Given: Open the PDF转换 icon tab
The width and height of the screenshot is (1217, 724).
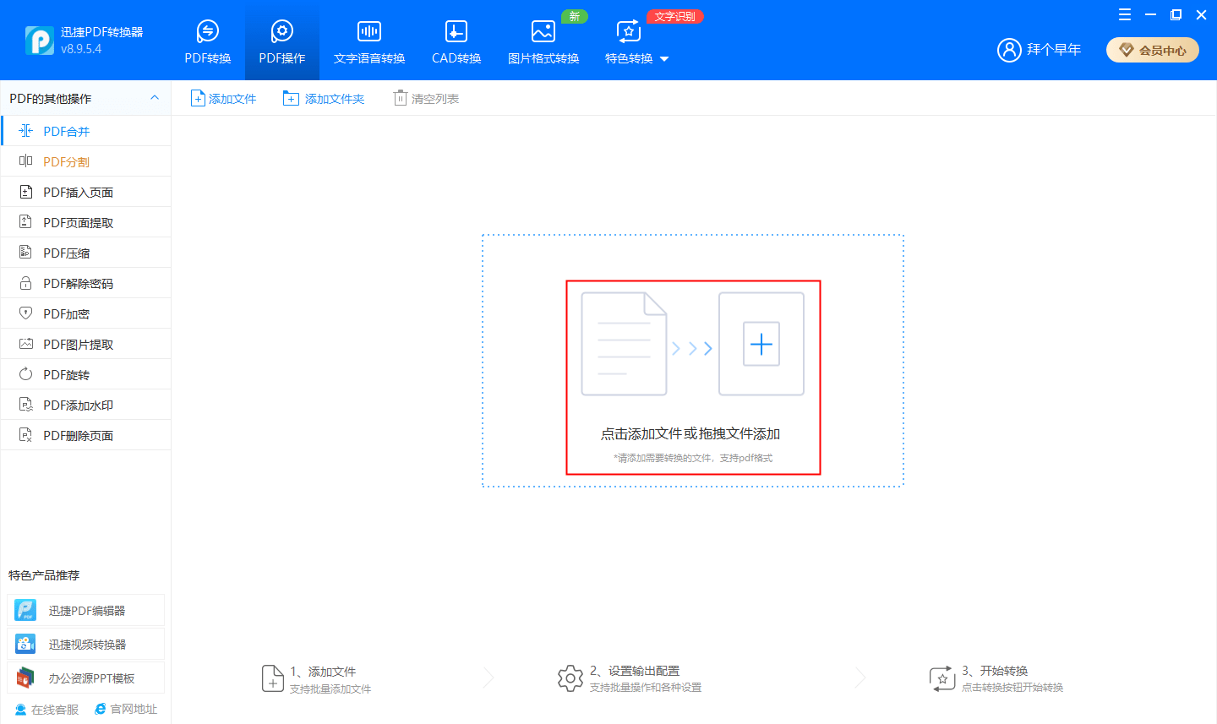Looking at the screenshot, I should click(x=207, y=32).
